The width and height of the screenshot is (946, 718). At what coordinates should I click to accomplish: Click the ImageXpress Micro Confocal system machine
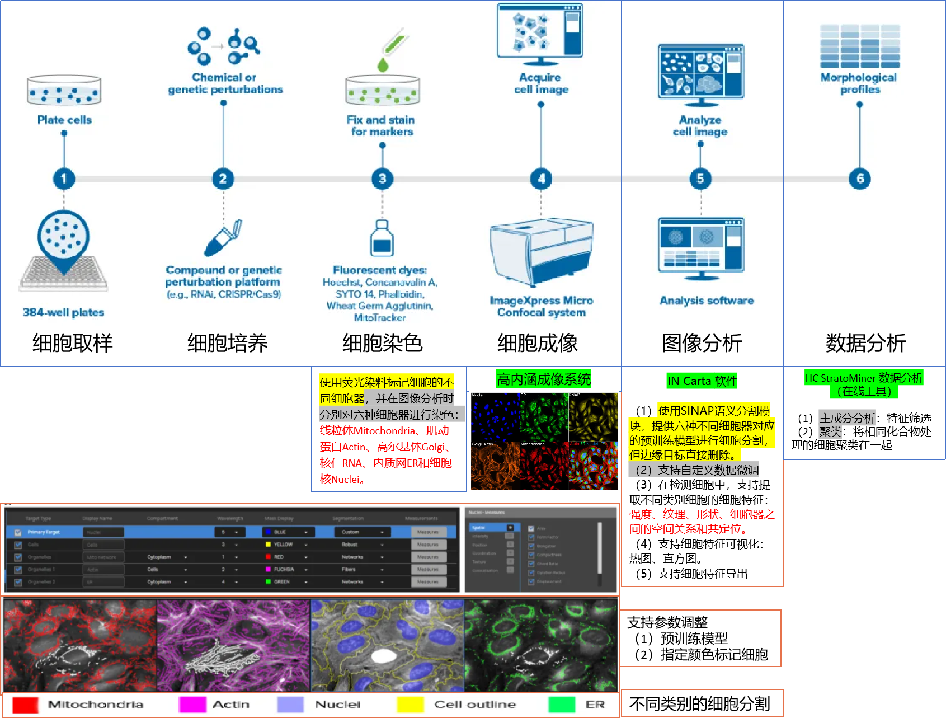click(541, 252)
